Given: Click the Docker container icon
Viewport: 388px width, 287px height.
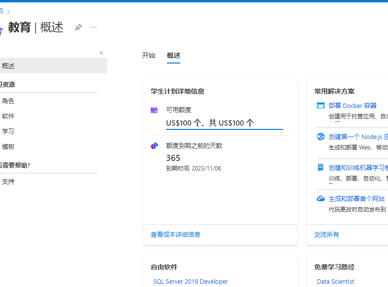Looking at the screenshot, I should [x=321, y=106].
